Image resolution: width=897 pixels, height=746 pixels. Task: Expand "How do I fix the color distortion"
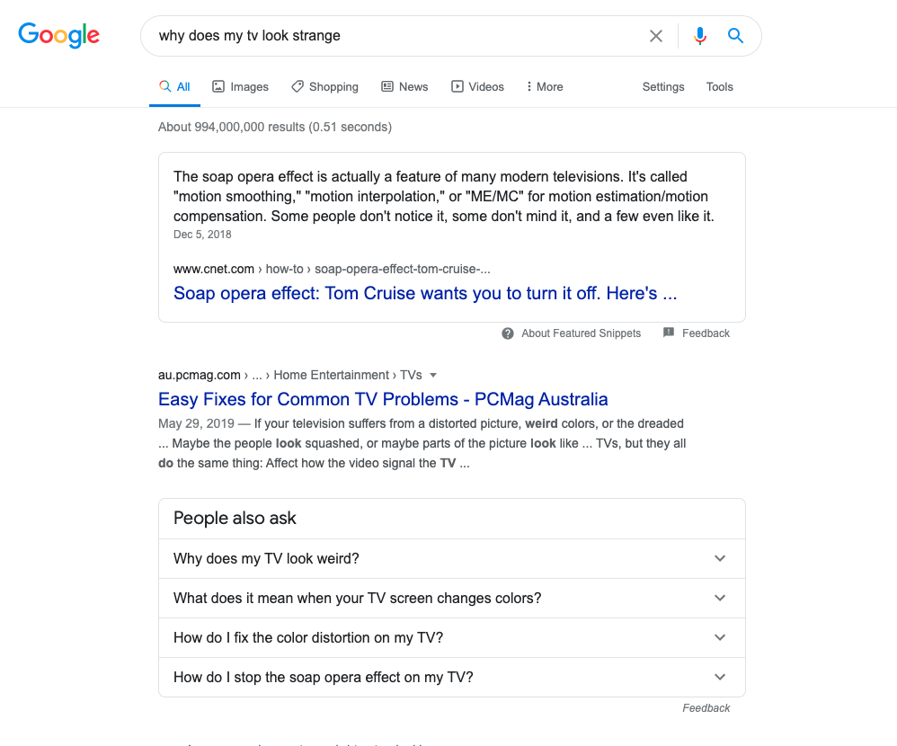pos(719,637)
